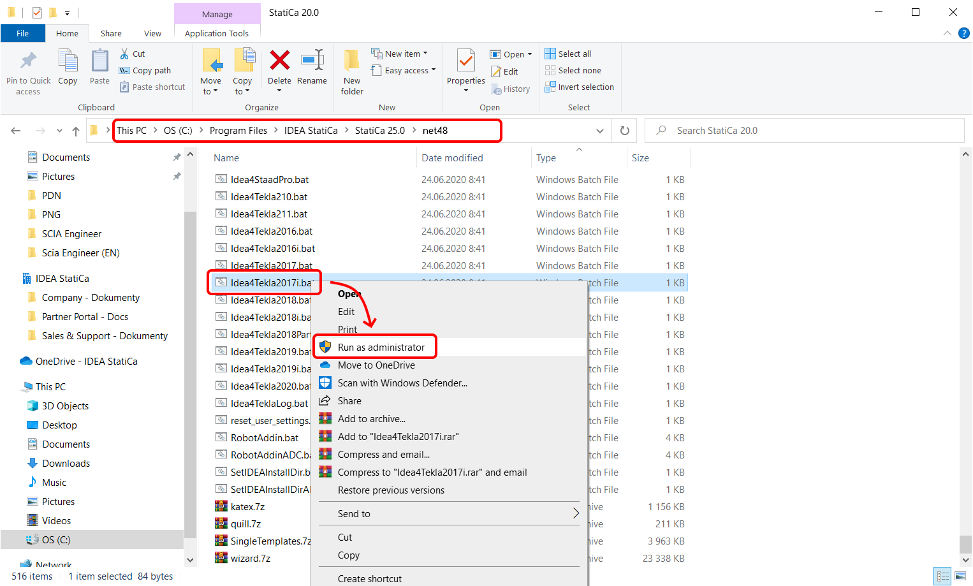Click Copy path button

tap(151, 70)
